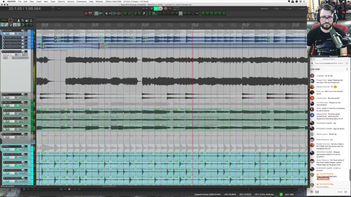Open the Live chat options kebab menu
The width and height of the screenshot is (351, 197).
click(347, 69)
